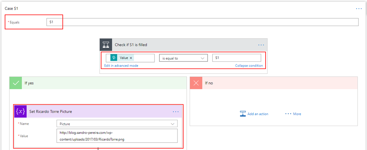Click the green checkmark If yes icon
This screenshot has height=150, width=367.
[x=16, y=83]
